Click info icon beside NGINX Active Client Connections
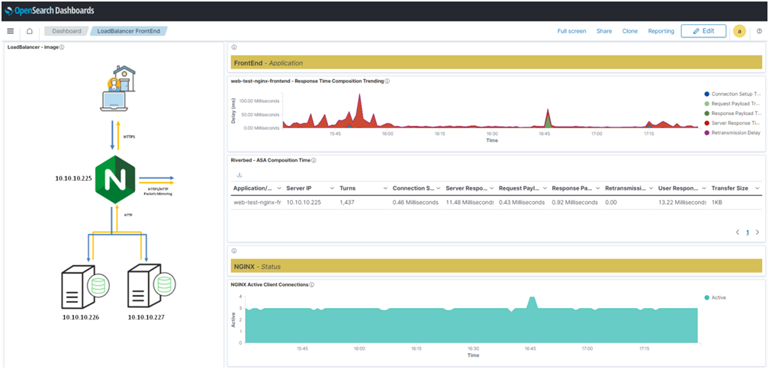 click(x=311, y=284)
